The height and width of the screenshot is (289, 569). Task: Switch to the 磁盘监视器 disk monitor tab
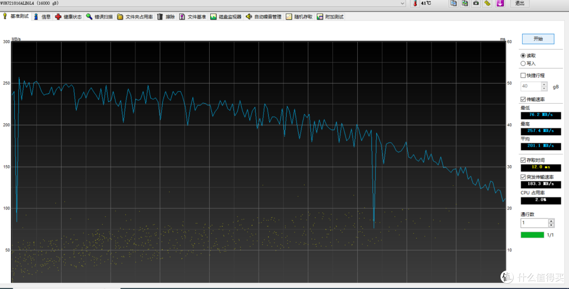point(225,17)
